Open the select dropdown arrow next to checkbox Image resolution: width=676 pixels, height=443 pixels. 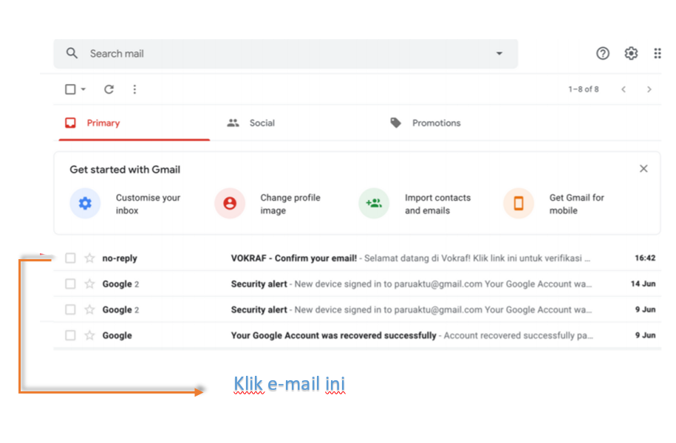coord(83,89)
